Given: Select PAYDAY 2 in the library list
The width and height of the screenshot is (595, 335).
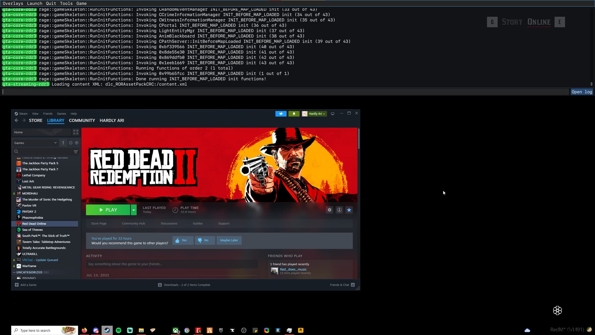Looking at the screenshot, I should (x=29, y=212).
